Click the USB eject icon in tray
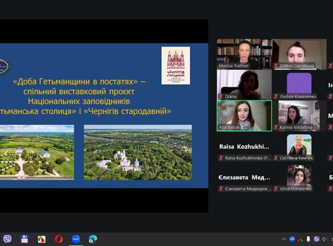 point(308,239)
